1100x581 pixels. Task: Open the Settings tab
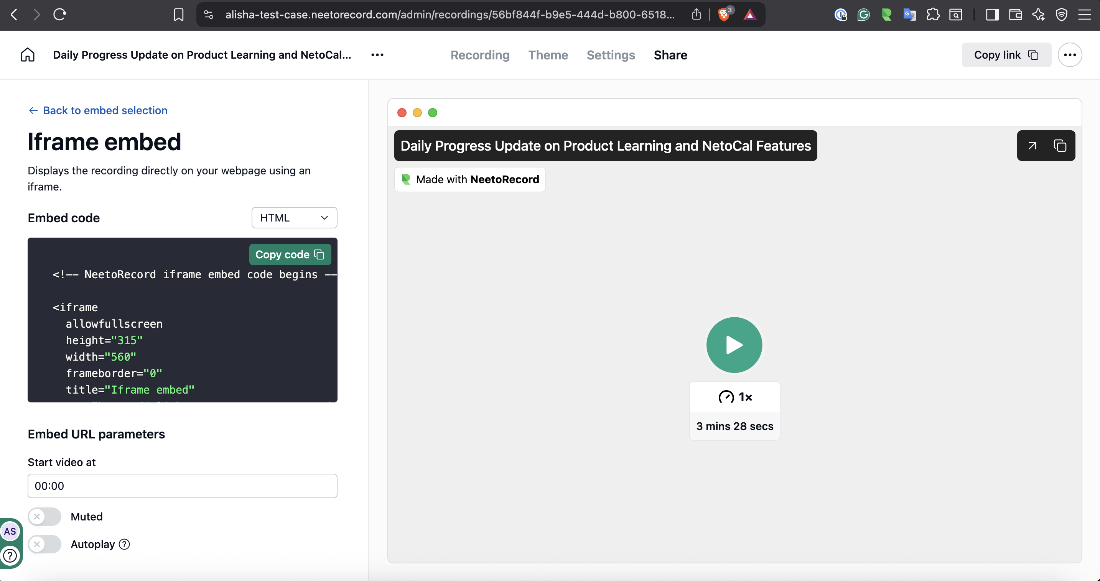(x=611, y=54)
